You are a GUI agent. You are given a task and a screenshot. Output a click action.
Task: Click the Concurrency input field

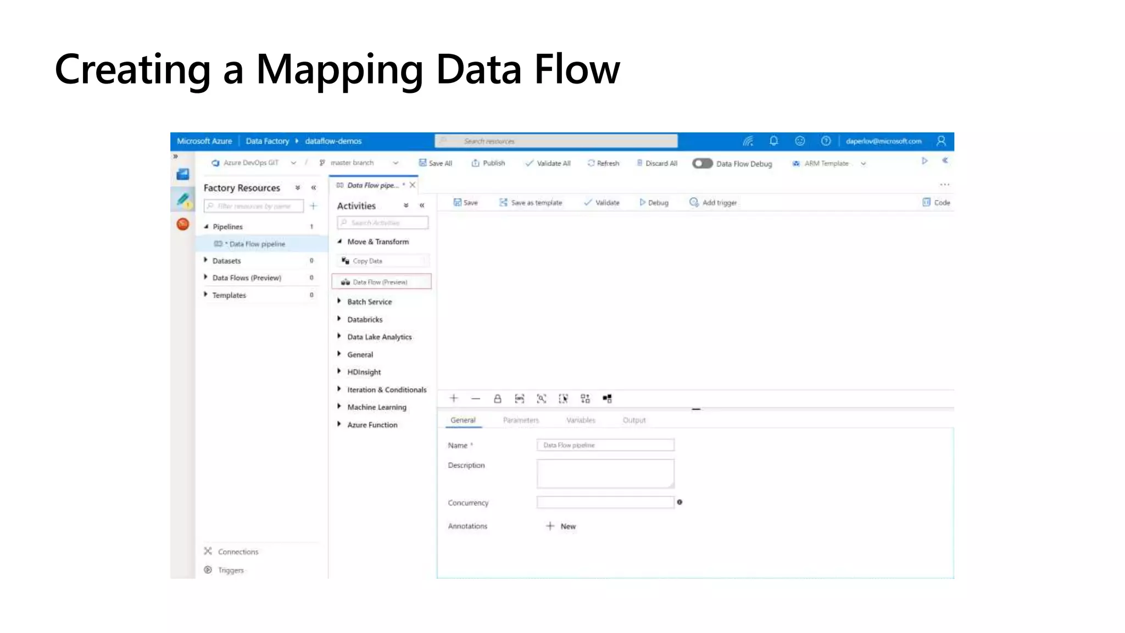605,502
